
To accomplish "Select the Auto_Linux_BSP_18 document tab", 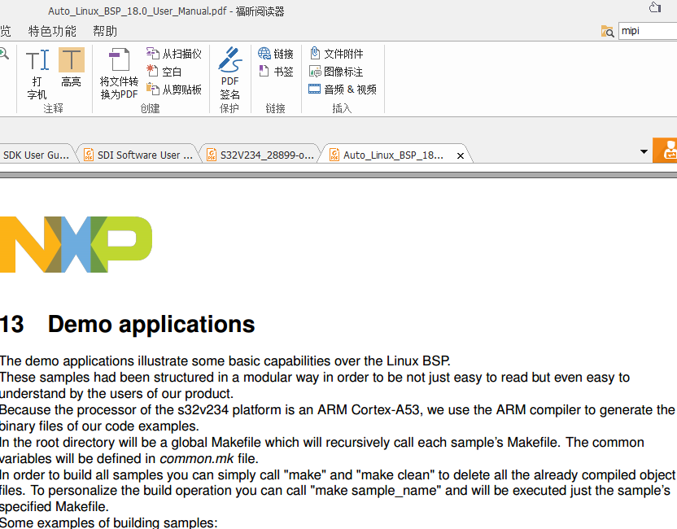I will tap(393, 155).
